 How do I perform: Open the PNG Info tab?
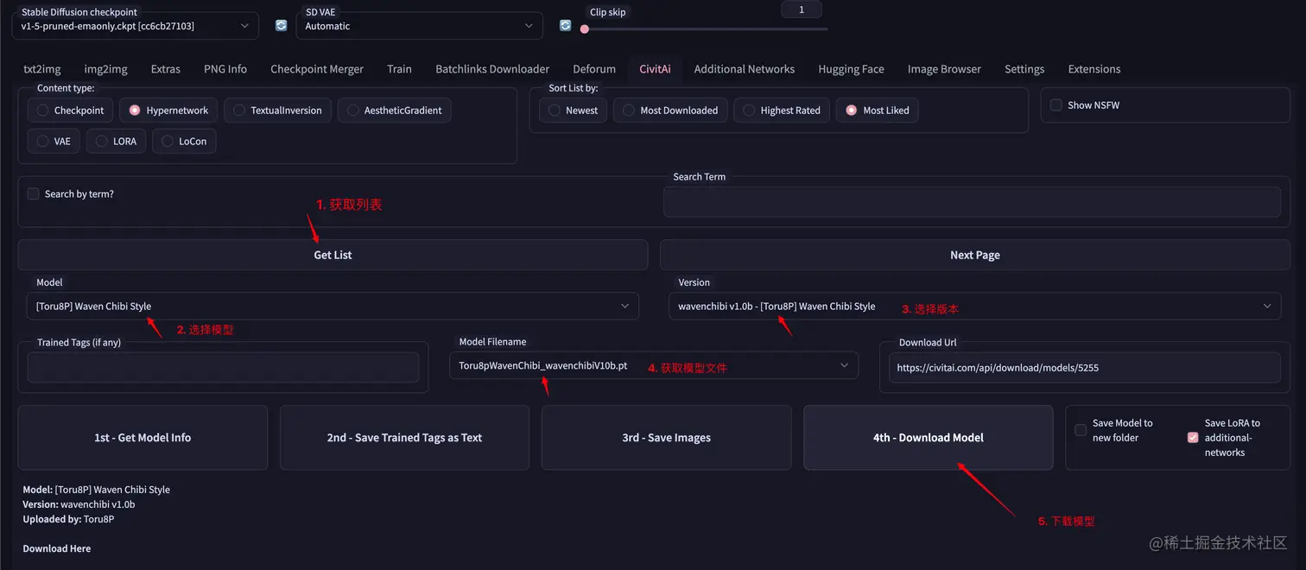click(x=225, y=69)
